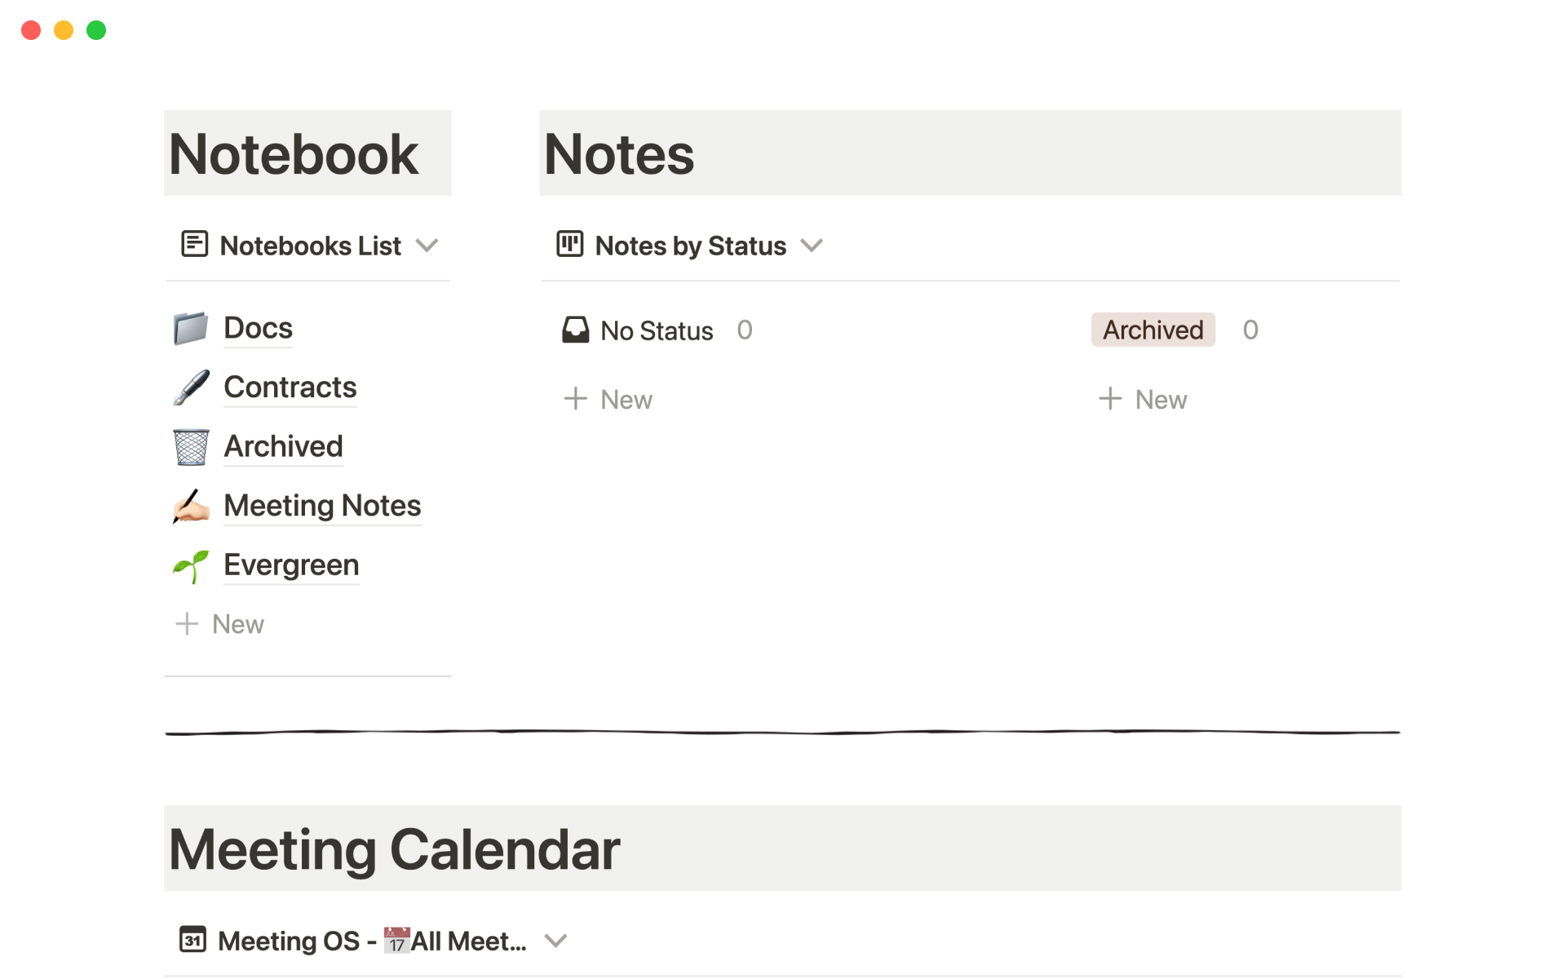Add new note under No Status
The height and width of the screenshot is (979, 1566).
pos(608,399)
